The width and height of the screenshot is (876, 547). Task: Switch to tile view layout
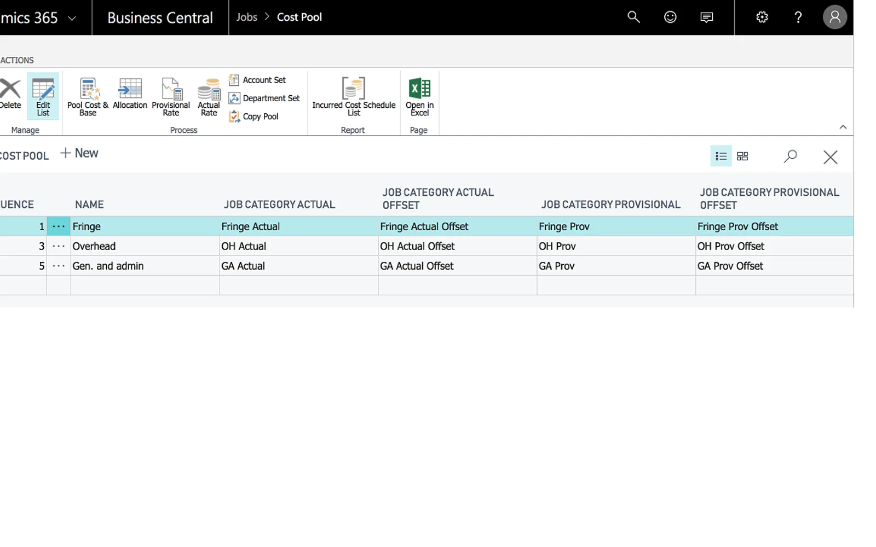pyautogui.click(x=742, y=156)
